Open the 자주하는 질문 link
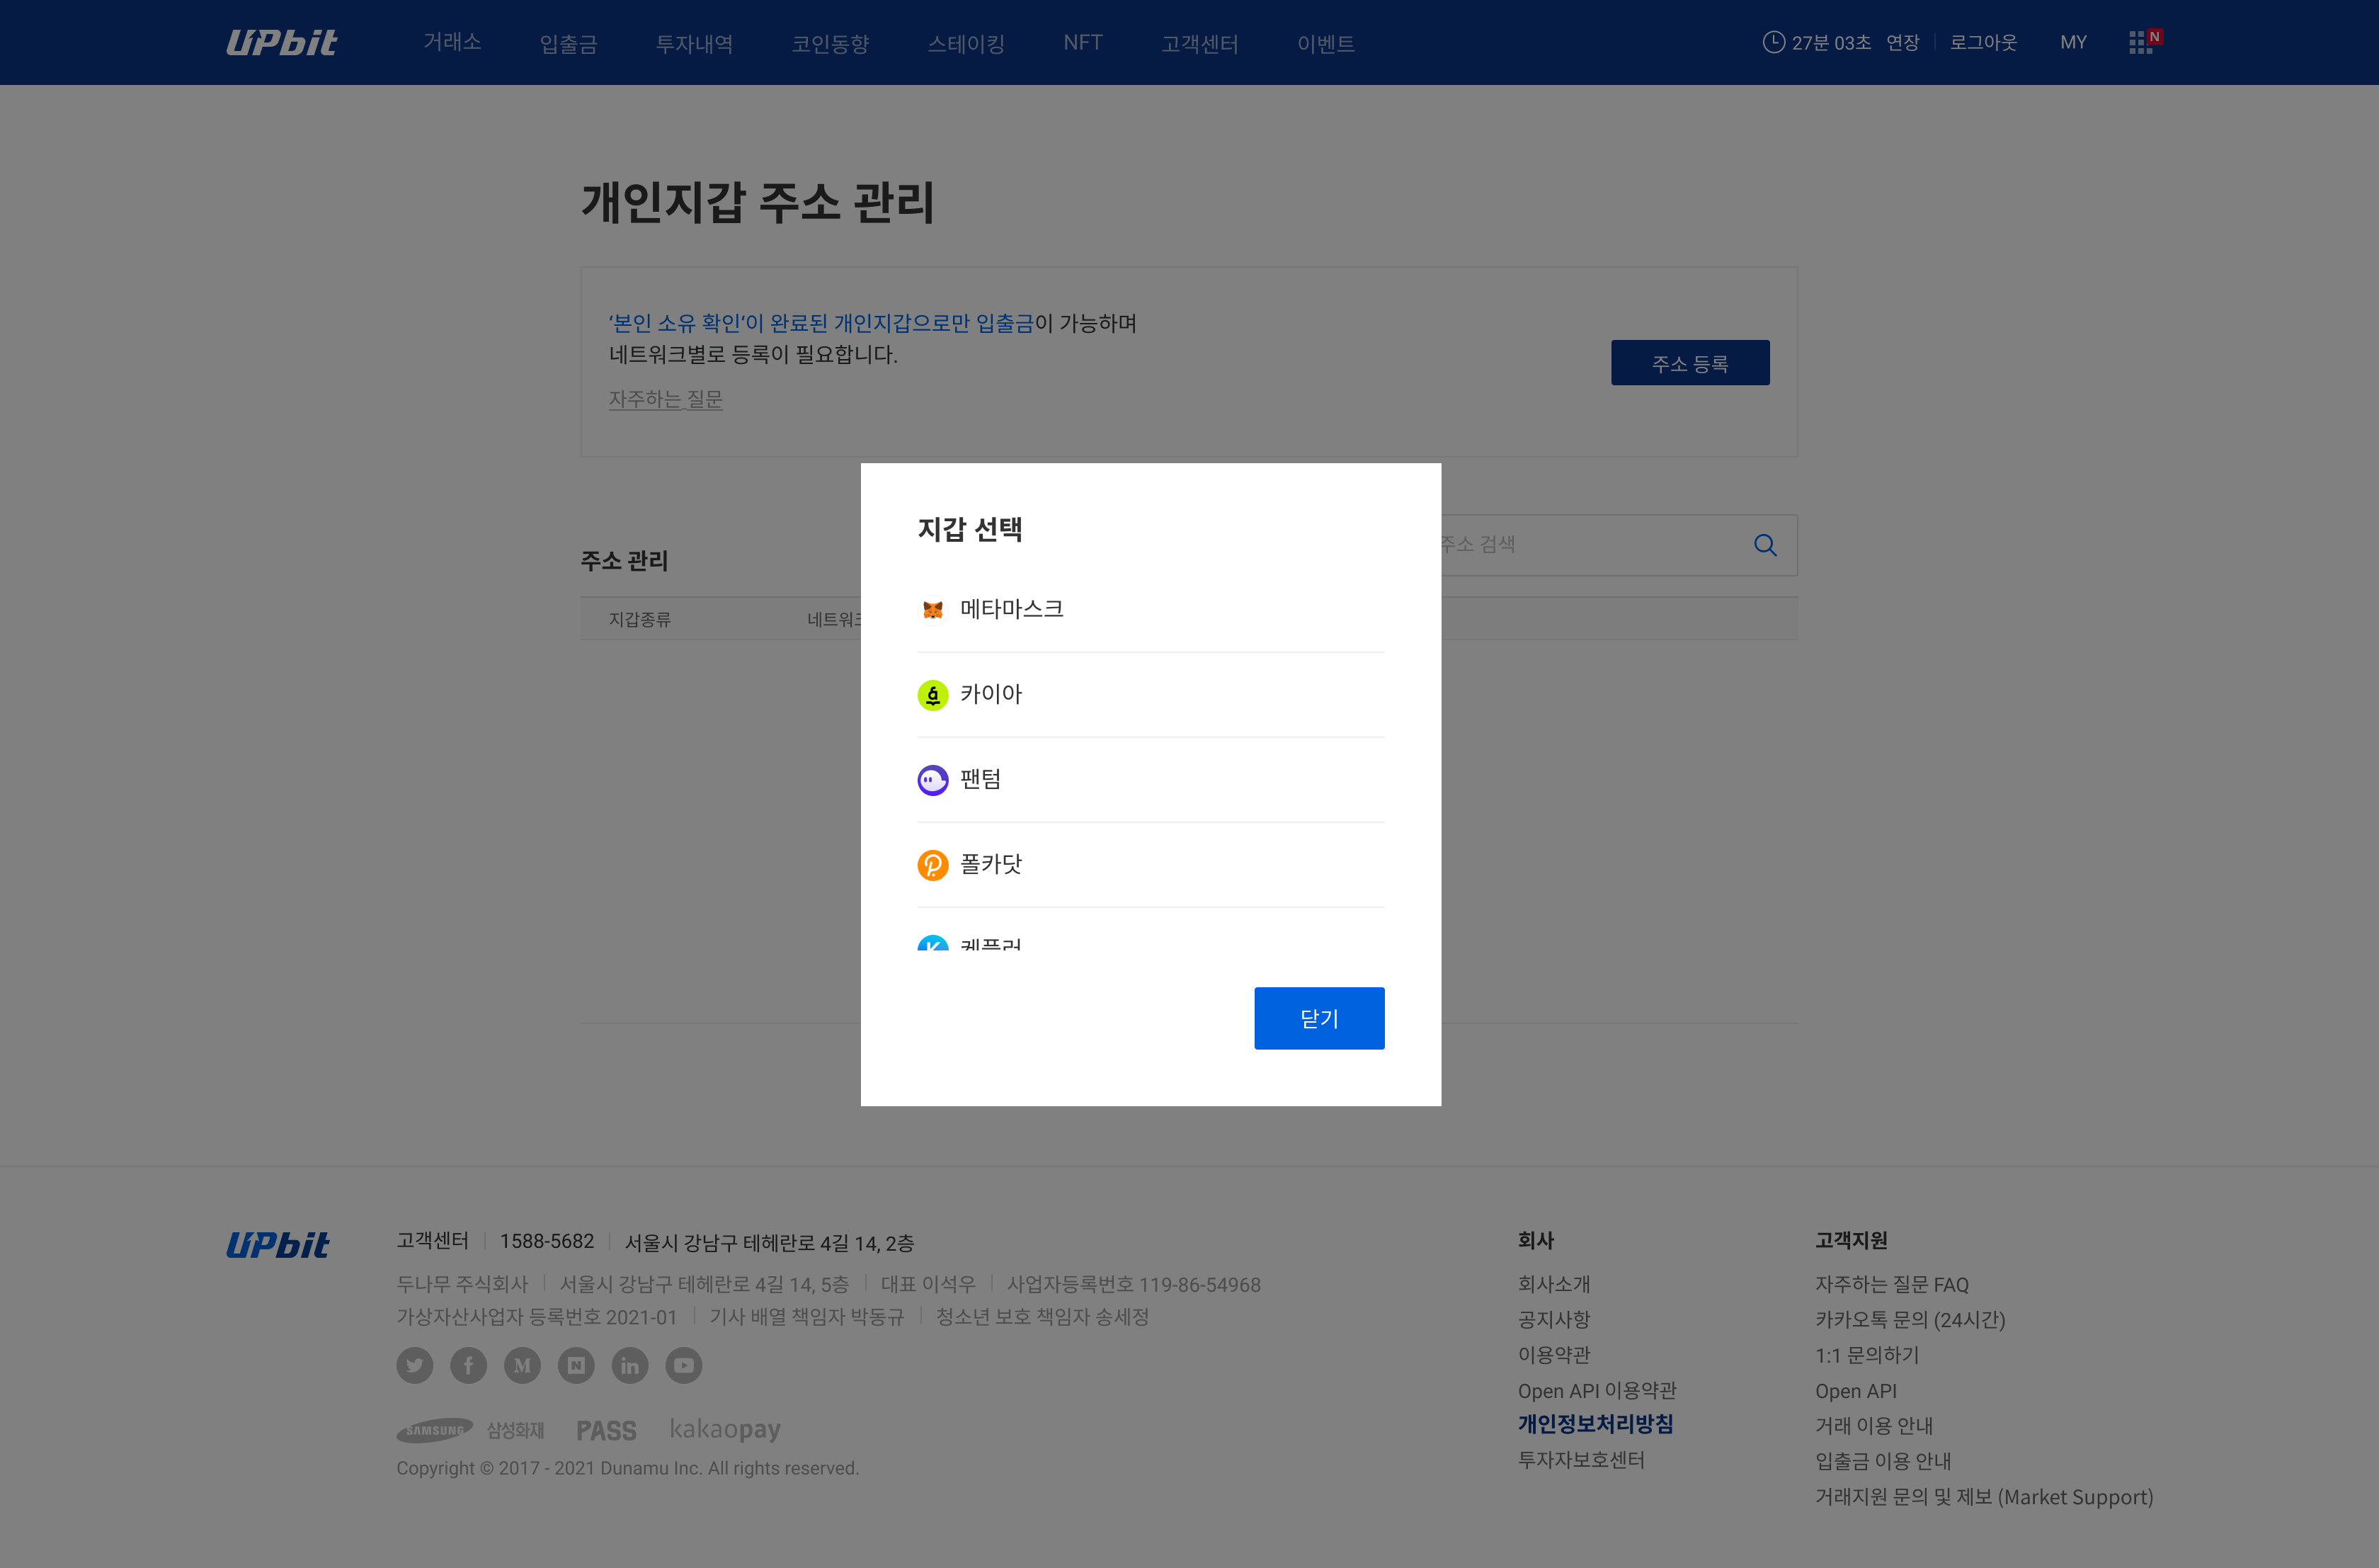2379x1568 pixels. tap(666, 399)
